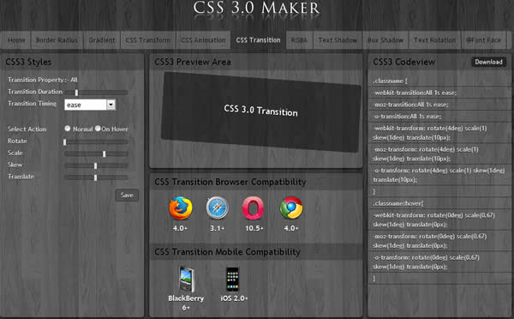This screenshot has width=514, height=319.
Task: Click the BlackBerry 6+ phone icon
Action: [x=186, y=279]
